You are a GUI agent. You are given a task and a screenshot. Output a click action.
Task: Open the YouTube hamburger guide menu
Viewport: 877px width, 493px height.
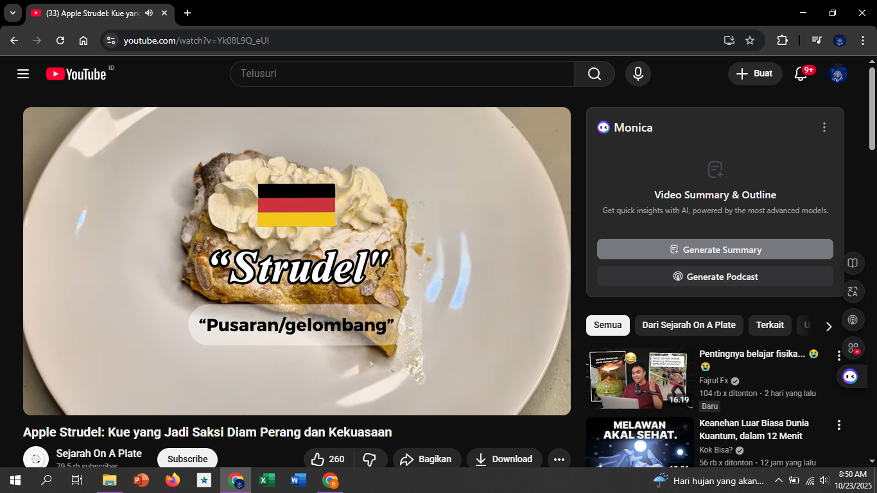(23, 74)
